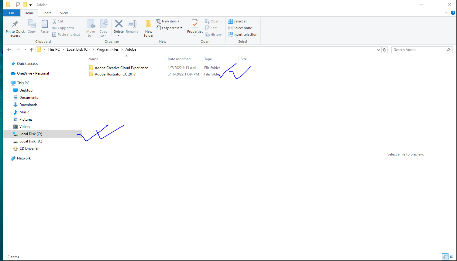Open Local Disk (D:) in sidebar
Viewport: 457px width, 261px height.
point(31,141)
